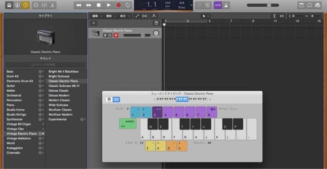The height and width of the screenshot is (169, 327).
Task: Toggle the metronome click button
Action: pyautogui.click(x=227, y=5)
